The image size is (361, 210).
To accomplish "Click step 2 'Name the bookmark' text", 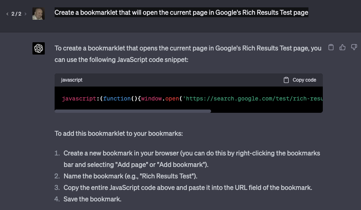I will 130,176.
